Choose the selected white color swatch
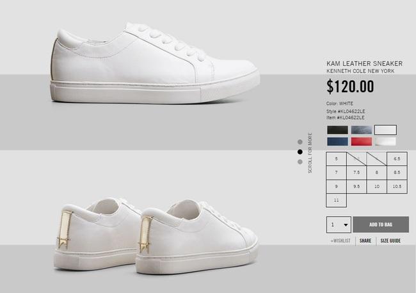Image resolution: width=416 pixels, height=293 pixels. [385, 130]
